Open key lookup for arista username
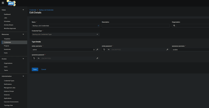 click(97, 49)
